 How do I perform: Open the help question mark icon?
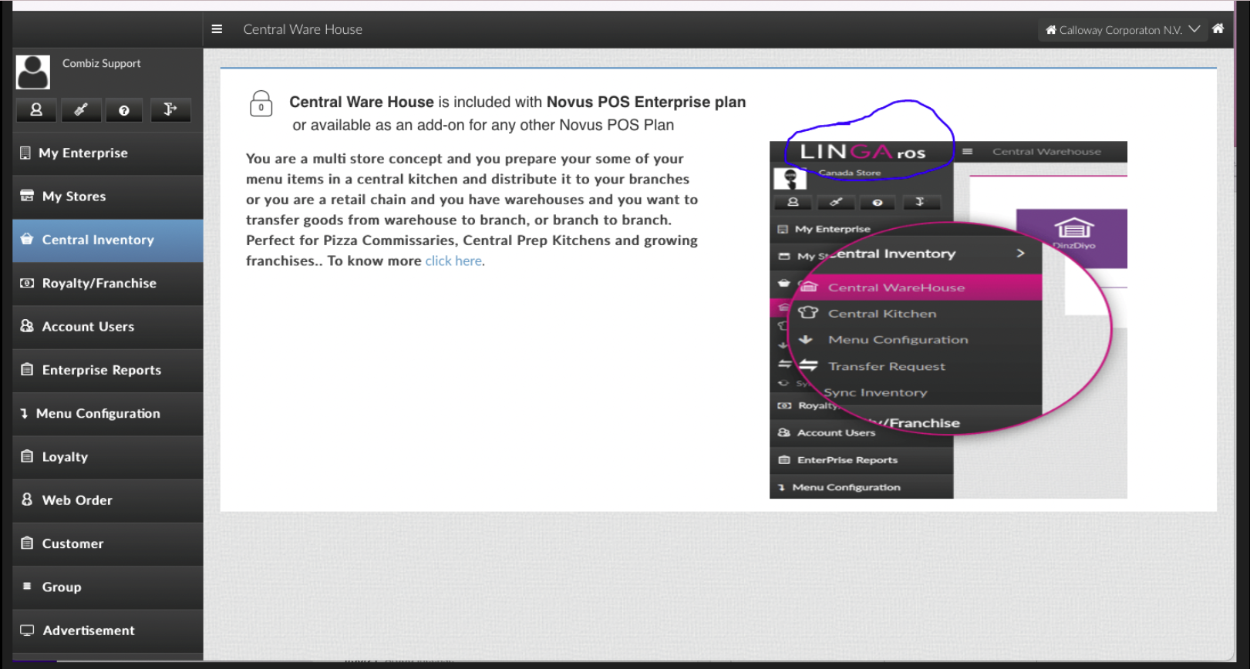point(124,110)
